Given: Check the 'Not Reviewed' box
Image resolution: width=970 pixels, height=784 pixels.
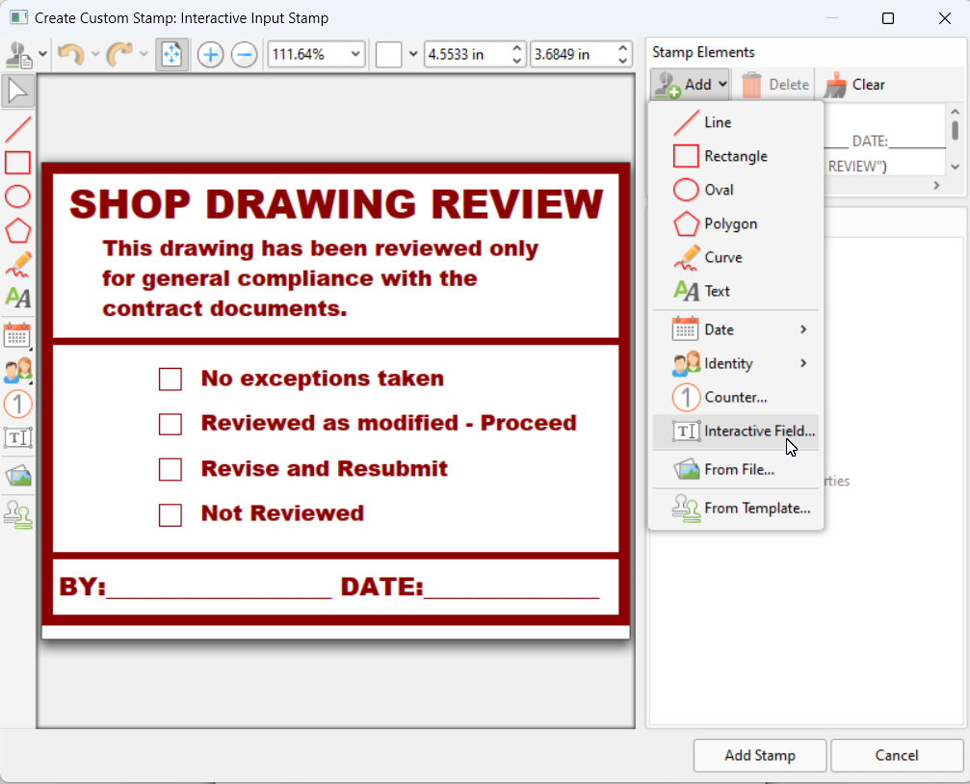Looking at the screenshot, I should tap(170, 515).
